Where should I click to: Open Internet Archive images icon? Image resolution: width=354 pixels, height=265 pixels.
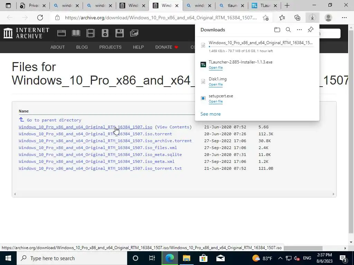134,33
